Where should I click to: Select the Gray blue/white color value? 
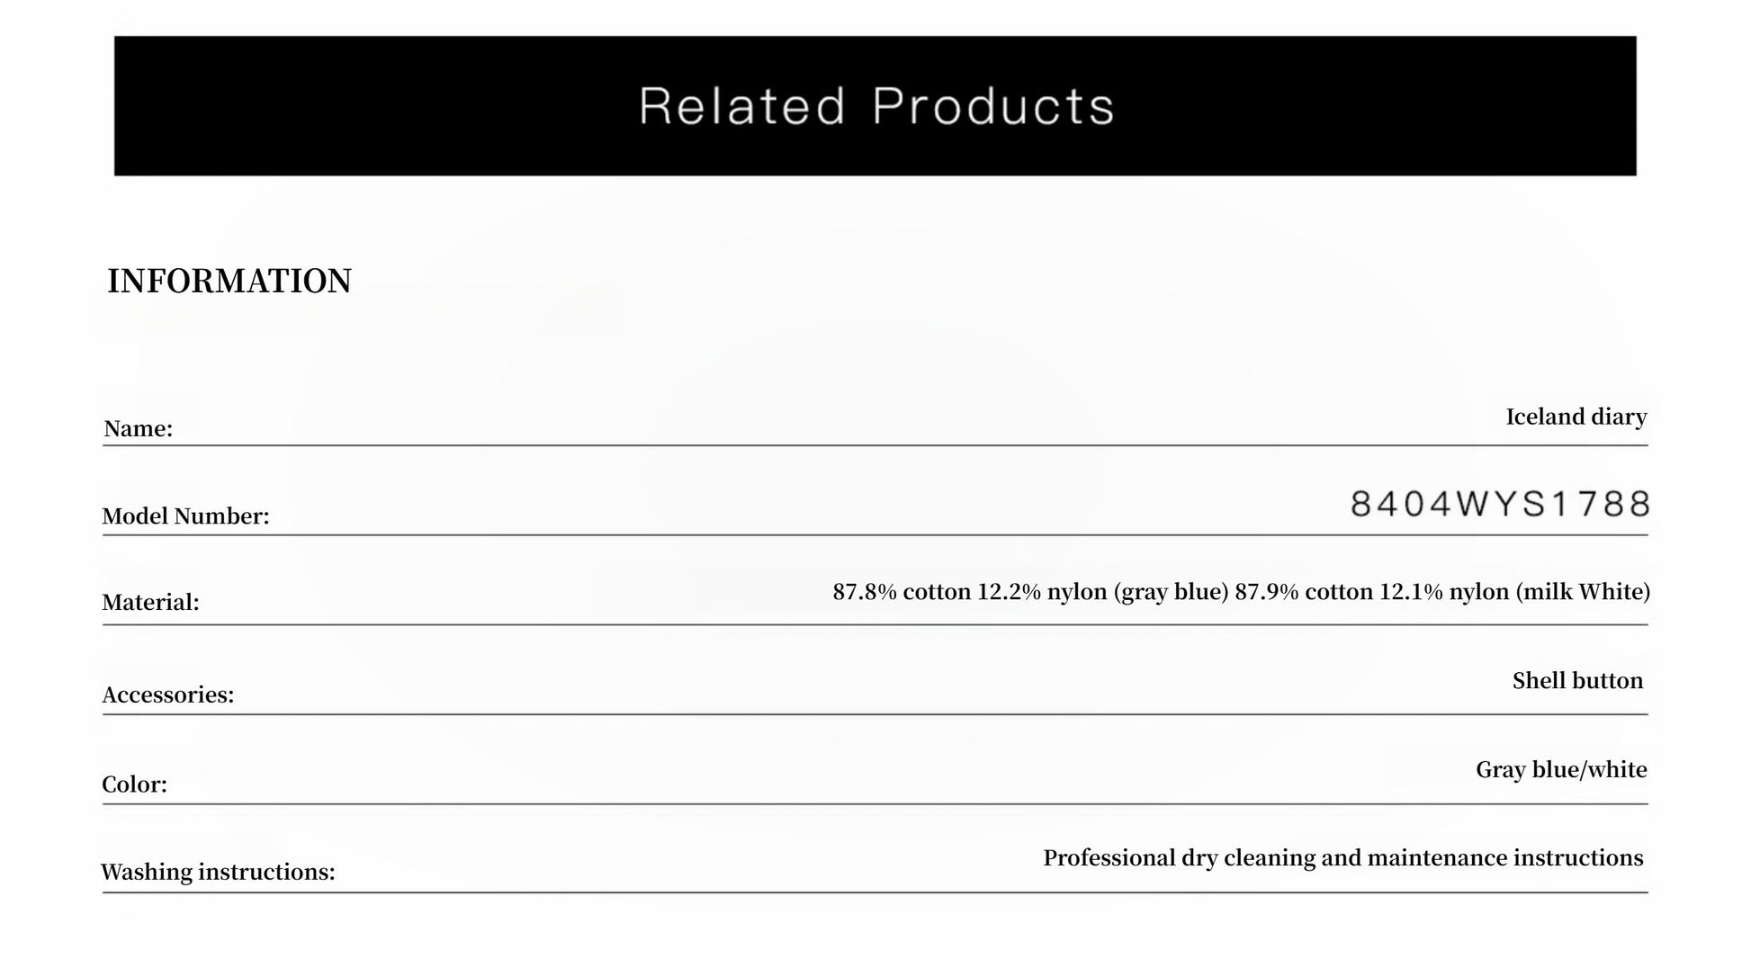click(1561, 770)
